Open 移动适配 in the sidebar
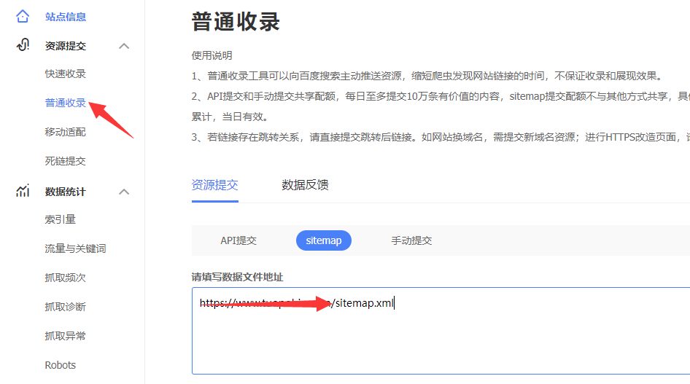This screenshot has height=384, width=690. [65, 132]
